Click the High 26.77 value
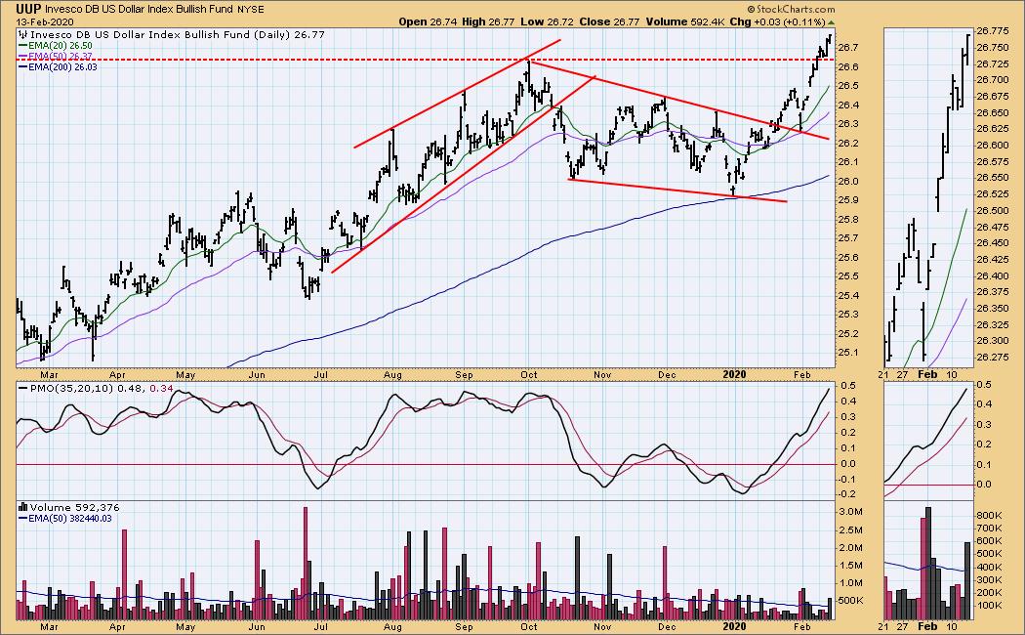This screenshot has height=635, width=1025. point(488,21)
